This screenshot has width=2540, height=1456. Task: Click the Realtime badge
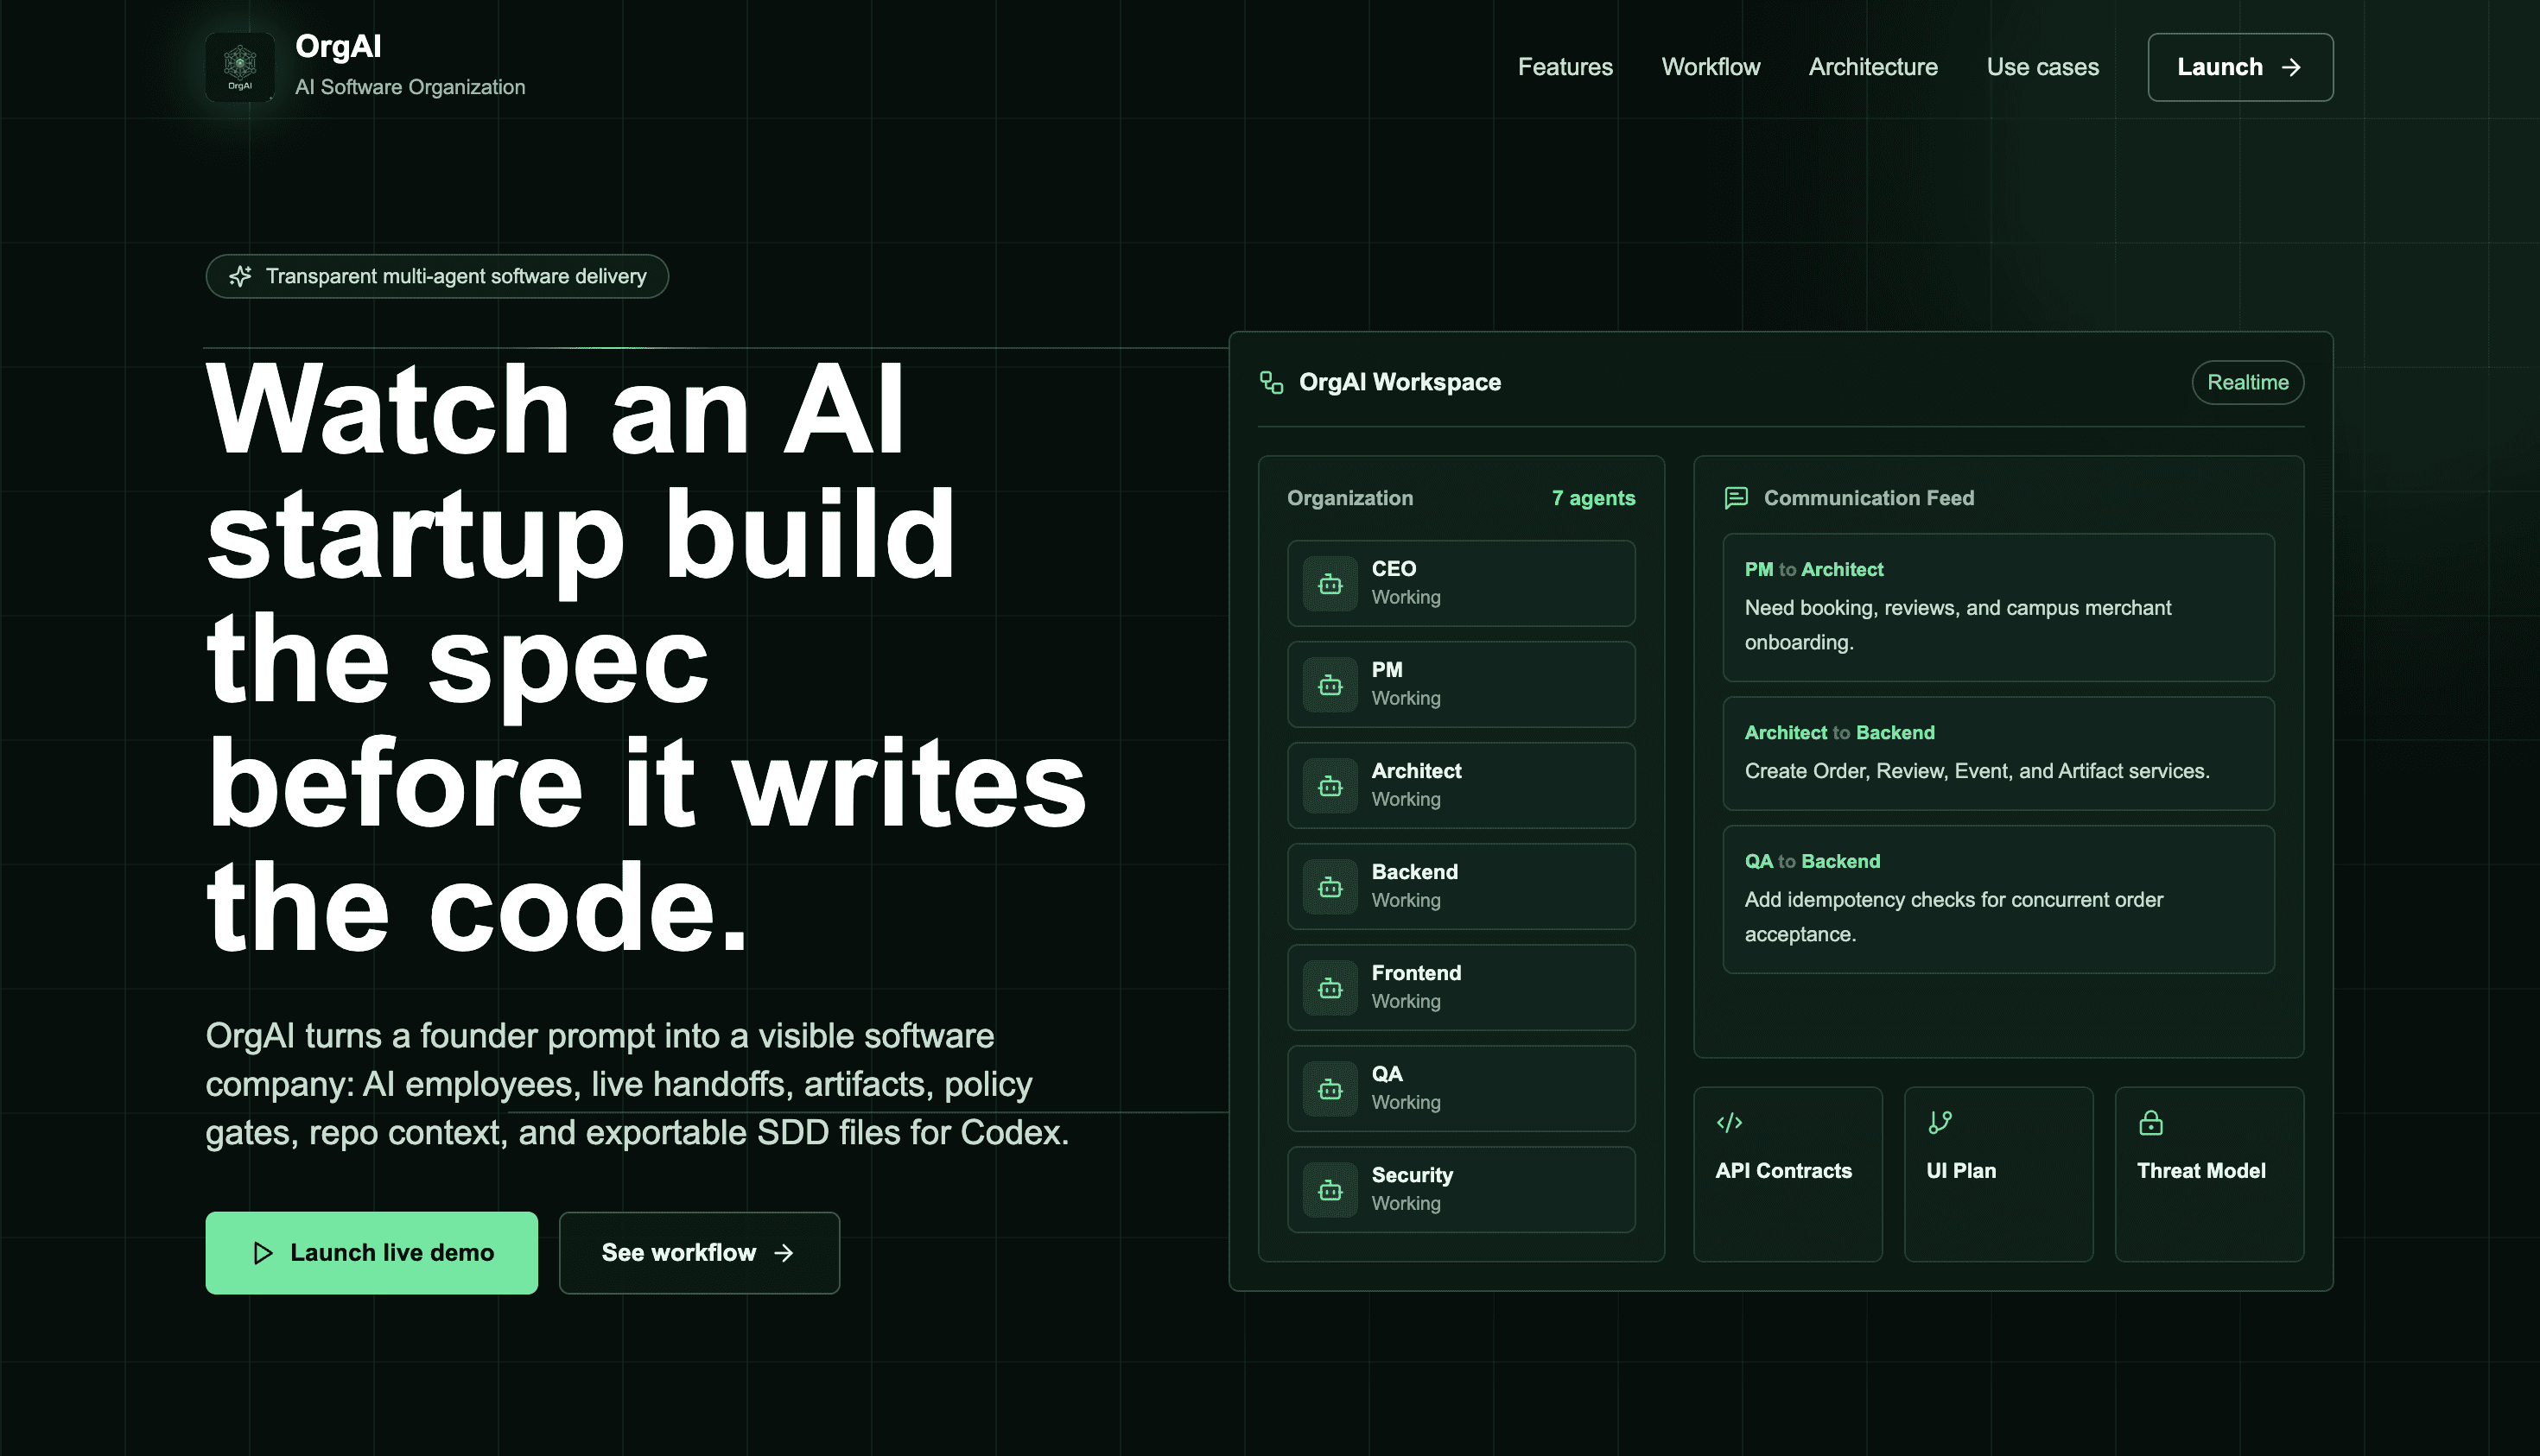(x=2248, y=382)
